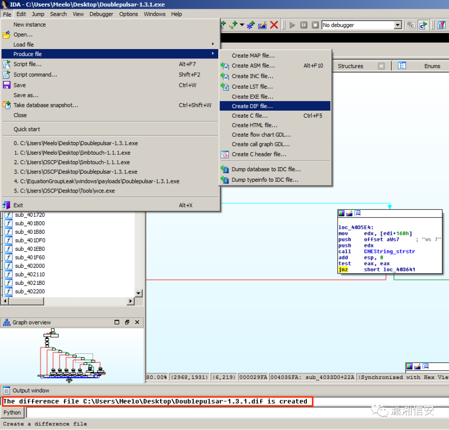Switch to the Enums tab

pos(432,66)
